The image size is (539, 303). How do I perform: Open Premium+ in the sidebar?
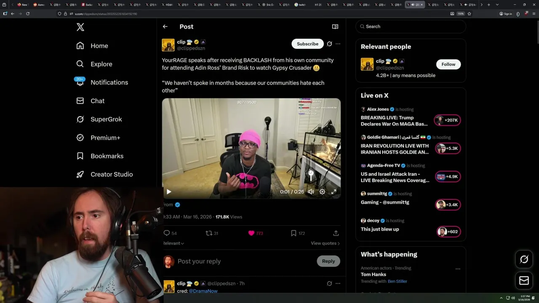pos(98,138)
